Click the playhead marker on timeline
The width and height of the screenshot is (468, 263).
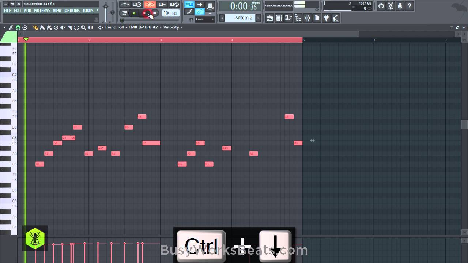click(26, 39)
